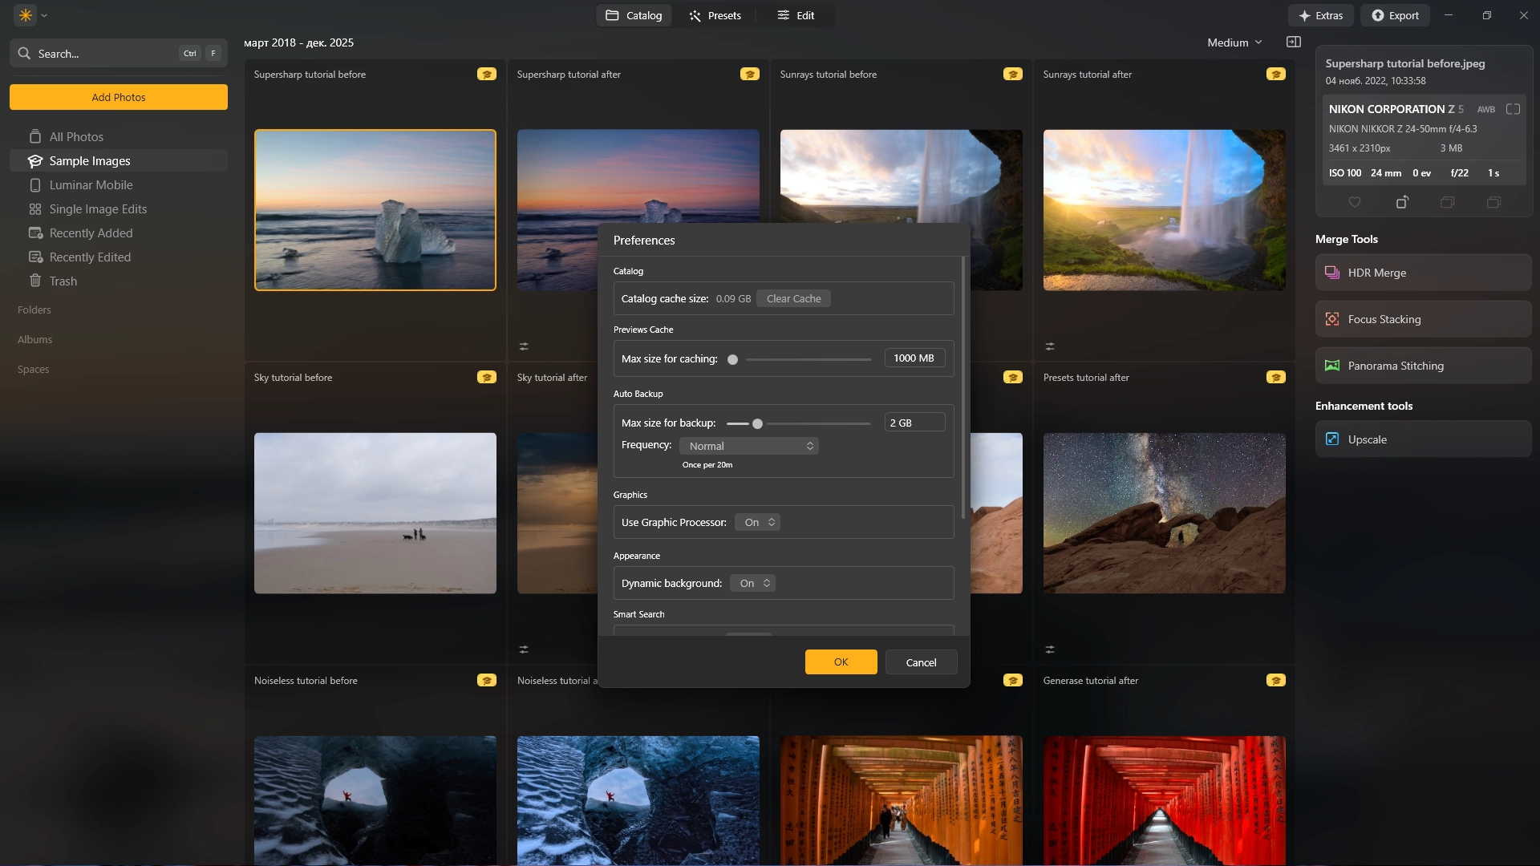Expand the app logo menu chevron
The image size is (1540, 866).
[x=44, y=15]
